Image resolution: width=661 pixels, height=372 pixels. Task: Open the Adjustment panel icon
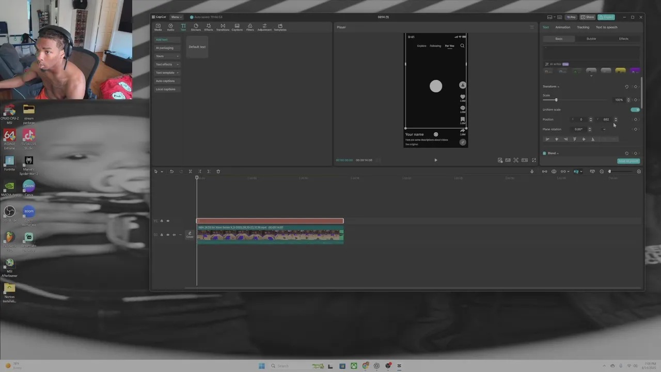264,27
